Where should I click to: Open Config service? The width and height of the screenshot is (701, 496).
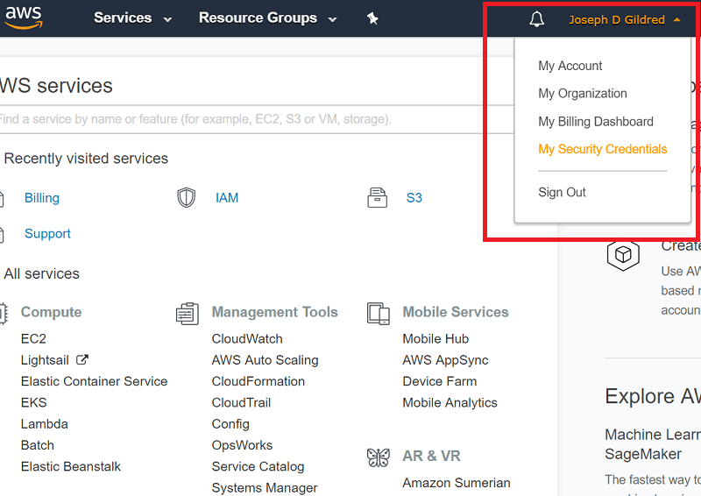230,424
